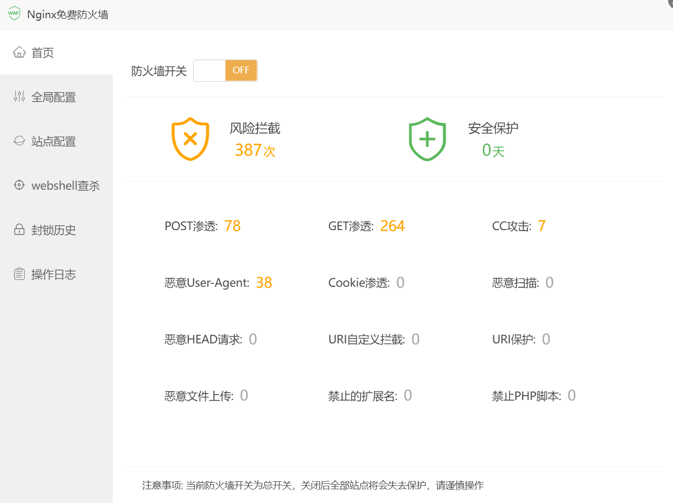673x503 pixels.
Task: Click the POST渗透 count 78
Action: [233, 226]
